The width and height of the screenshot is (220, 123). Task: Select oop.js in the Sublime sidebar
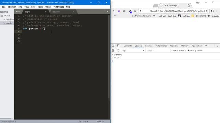pos(7,23)
